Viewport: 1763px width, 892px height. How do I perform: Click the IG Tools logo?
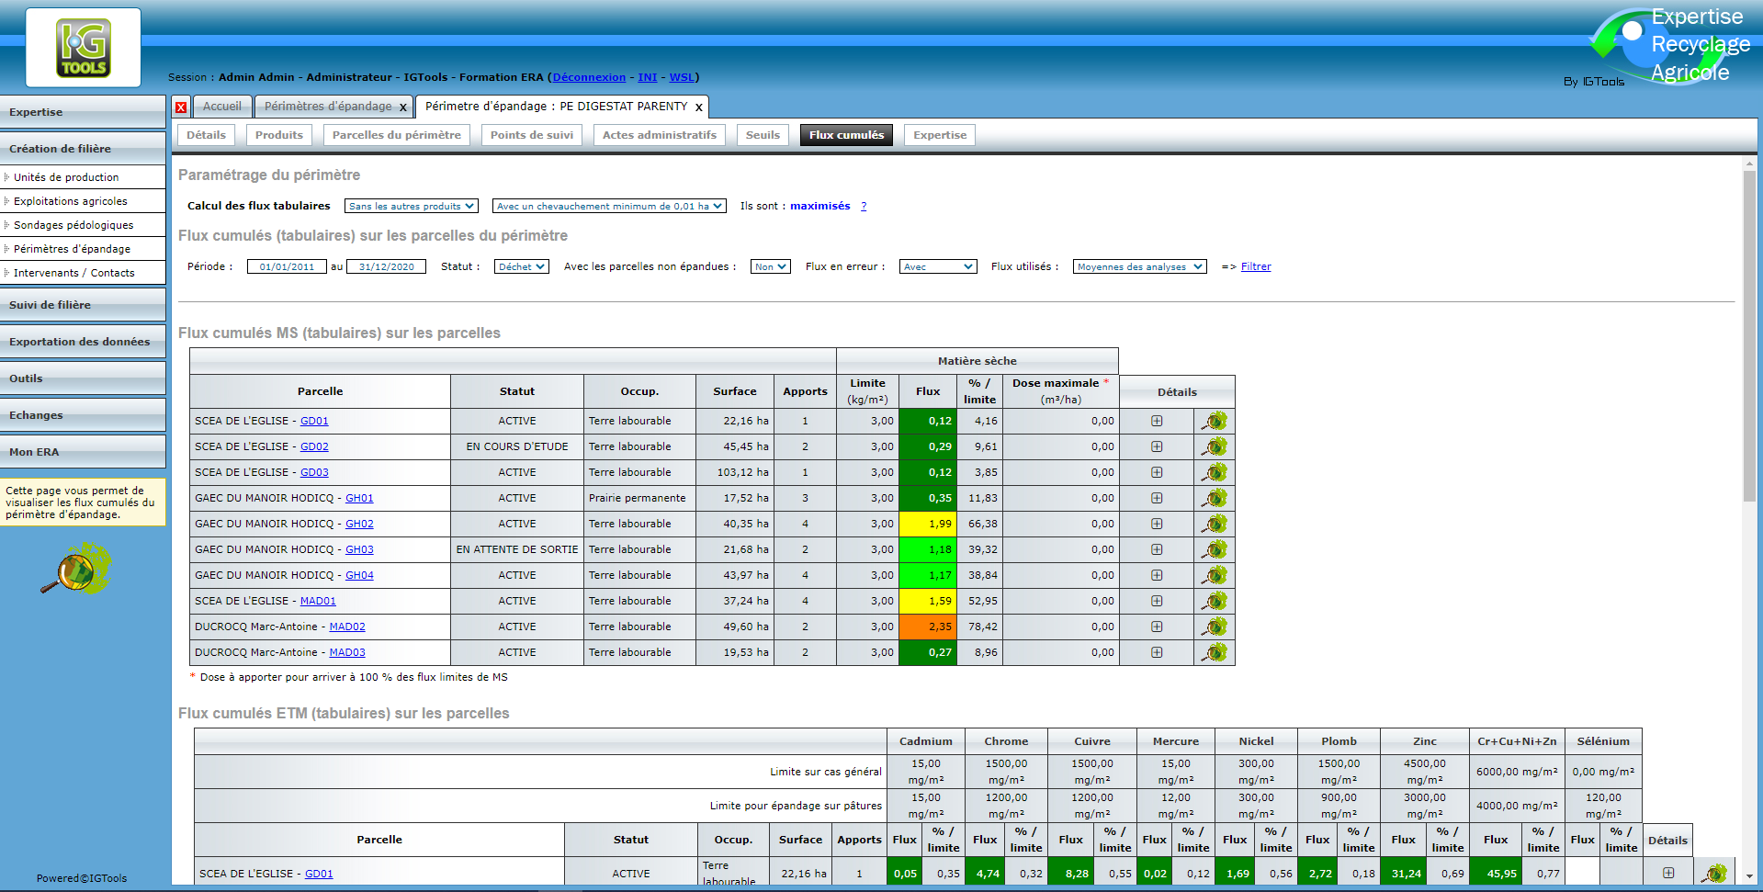[84, 48]
